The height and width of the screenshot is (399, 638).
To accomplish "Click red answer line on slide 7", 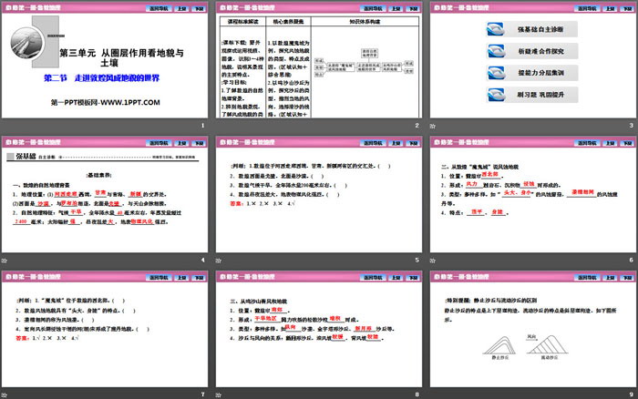I will click(x=46, y=338).
